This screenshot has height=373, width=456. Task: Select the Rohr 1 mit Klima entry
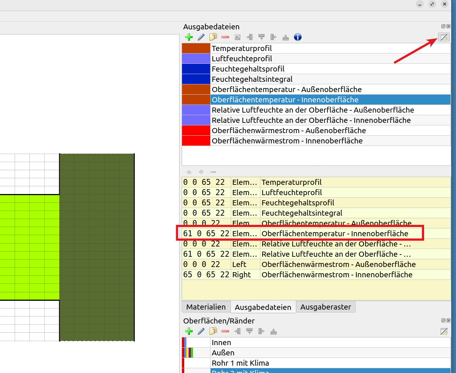coord(316,363)
